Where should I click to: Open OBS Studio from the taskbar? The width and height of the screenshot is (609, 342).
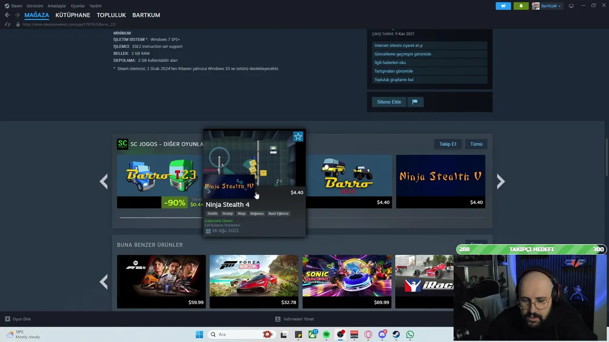pyautogui.click(x=340, y=334)
